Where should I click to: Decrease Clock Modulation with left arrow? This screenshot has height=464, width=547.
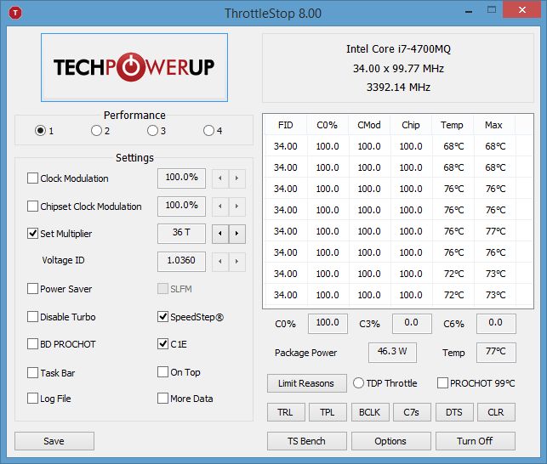pos(219,178)
